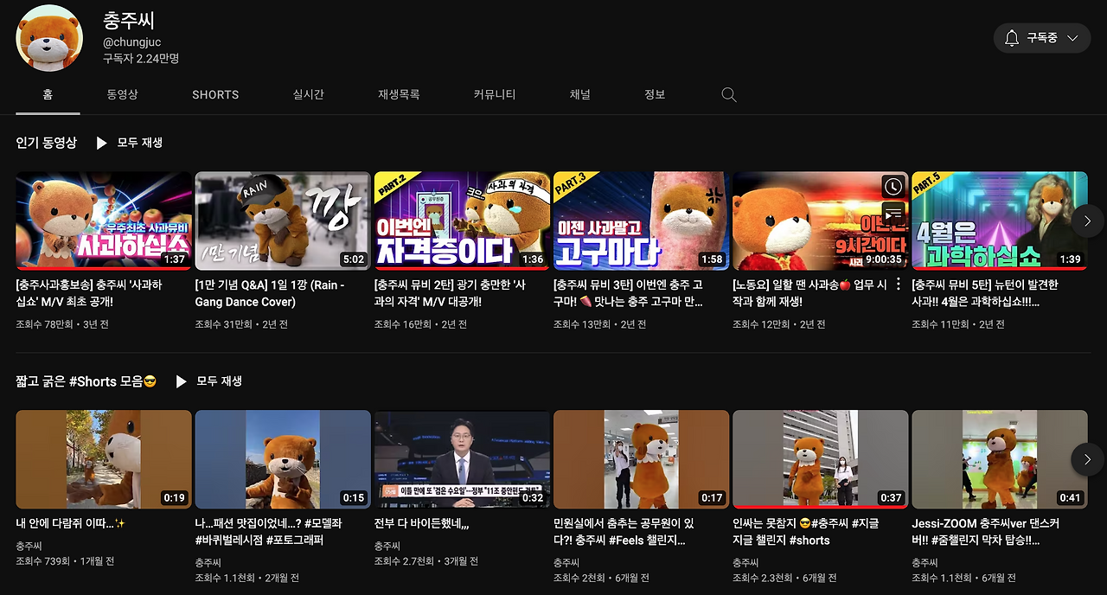Expand the Shorts carousel with the right arrow
The height and width of the screenshot is (595, 1107).
pos(1087,459)
